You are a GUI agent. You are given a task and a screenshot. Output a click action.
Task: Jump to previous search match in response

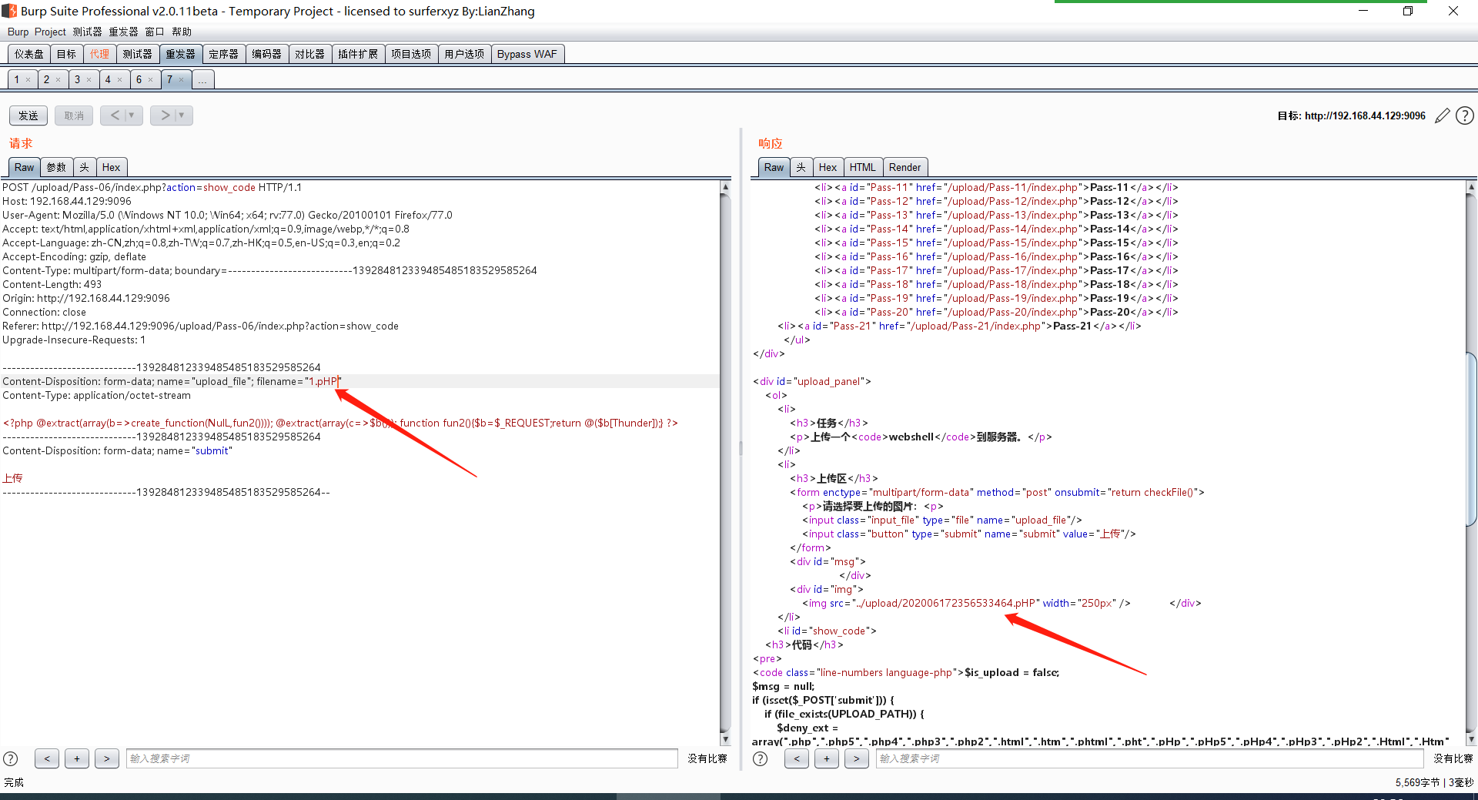[x=797, y=758]
